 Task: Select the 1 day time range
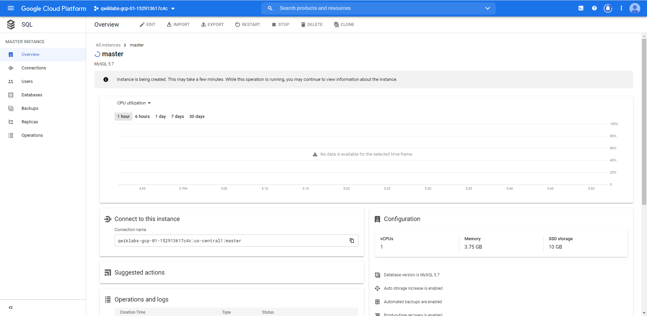tap(160, 117)
